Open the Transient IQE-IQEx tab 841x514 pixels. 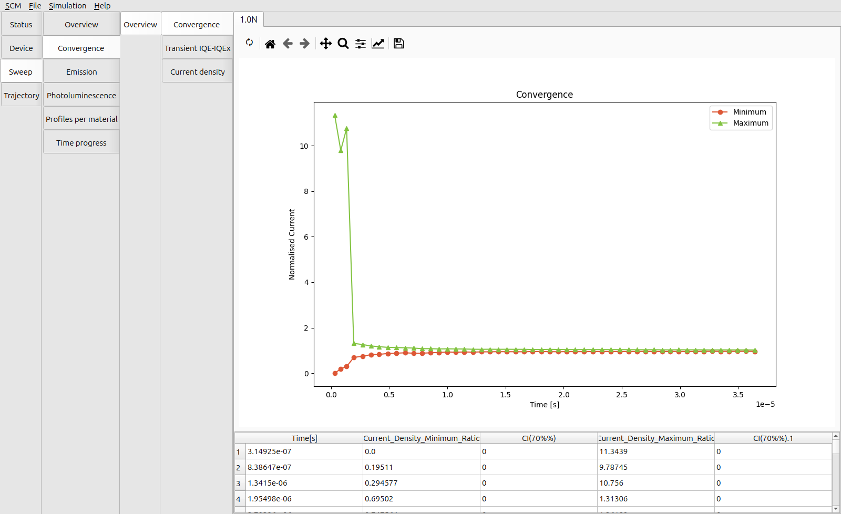pyautogui.click(x=197, y=48)
